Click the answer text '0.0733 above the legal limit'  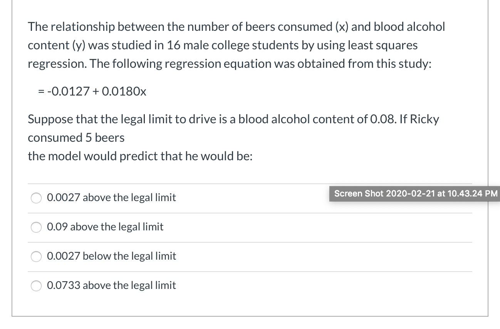(x=111, y=286)
